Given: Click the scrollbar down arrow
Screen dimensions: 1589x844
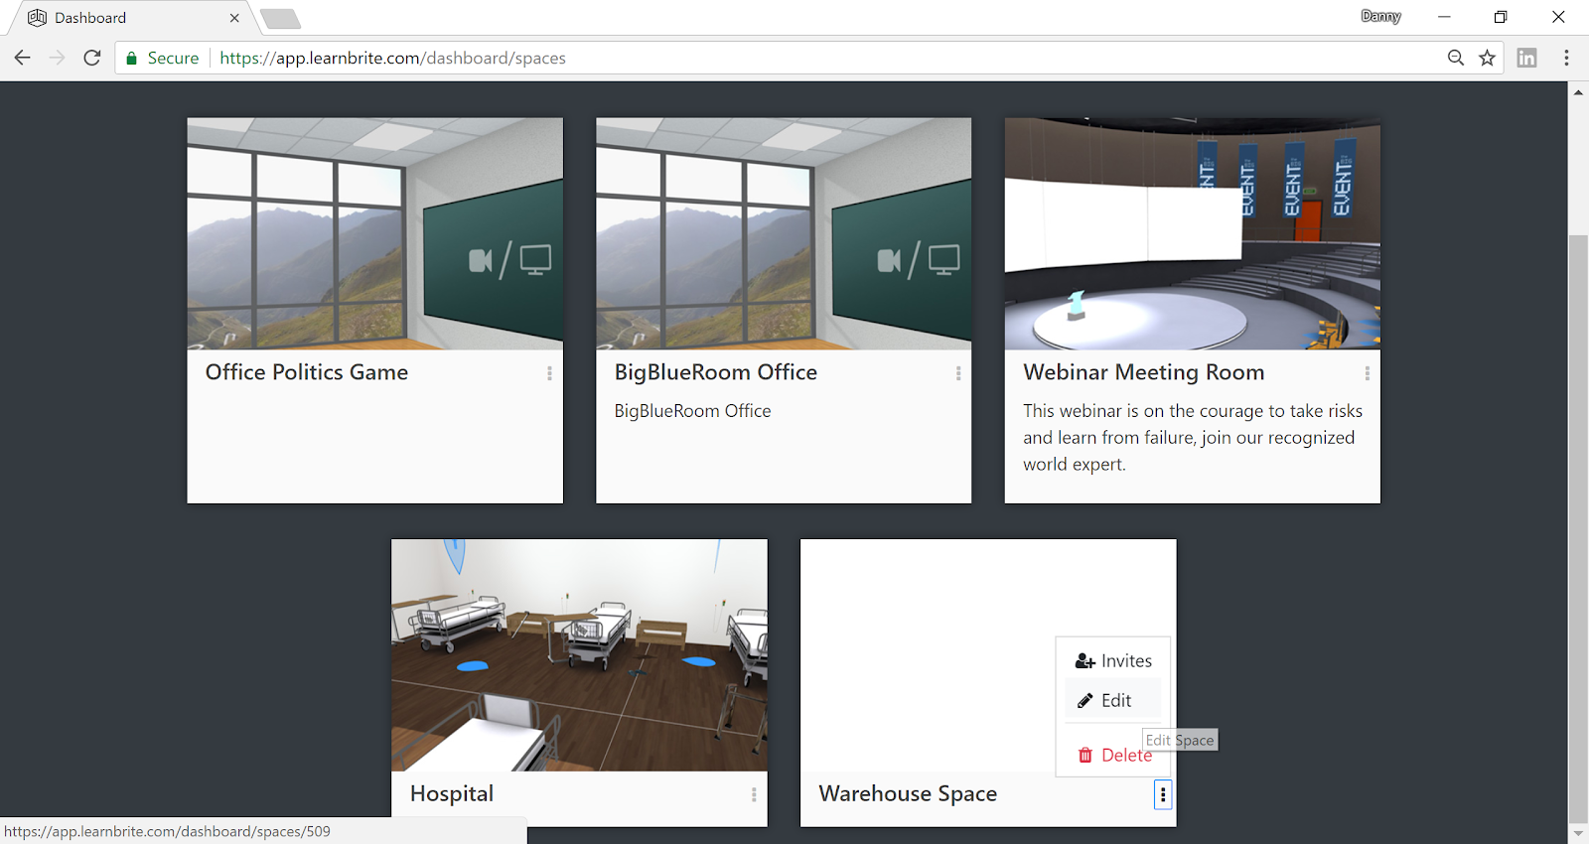Looking at the screenshot, I should (x=1578, y=834).
